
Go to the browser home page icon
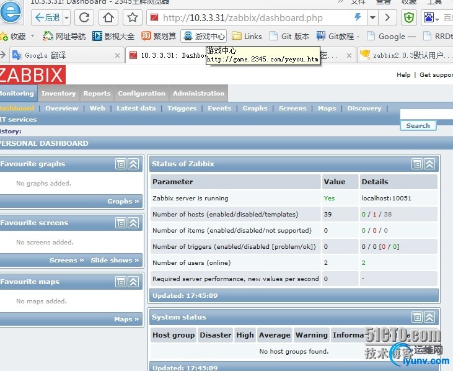click(108, 17)
